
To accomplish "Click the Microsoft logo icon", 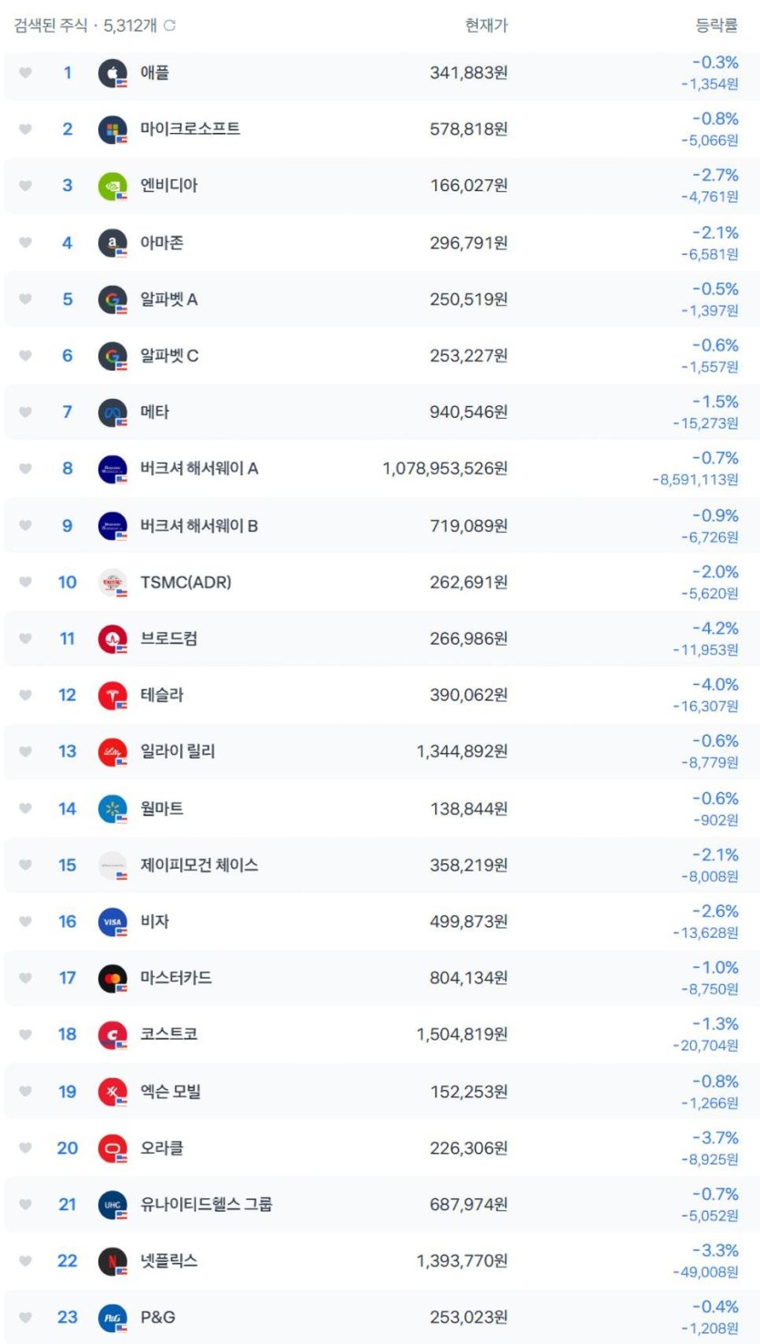I will coord(112,129).
